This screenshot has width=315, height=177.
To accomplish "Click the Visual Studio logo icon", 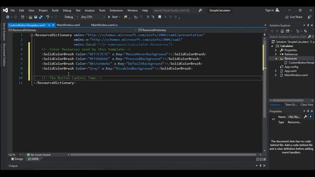I will tap(5, 10).
